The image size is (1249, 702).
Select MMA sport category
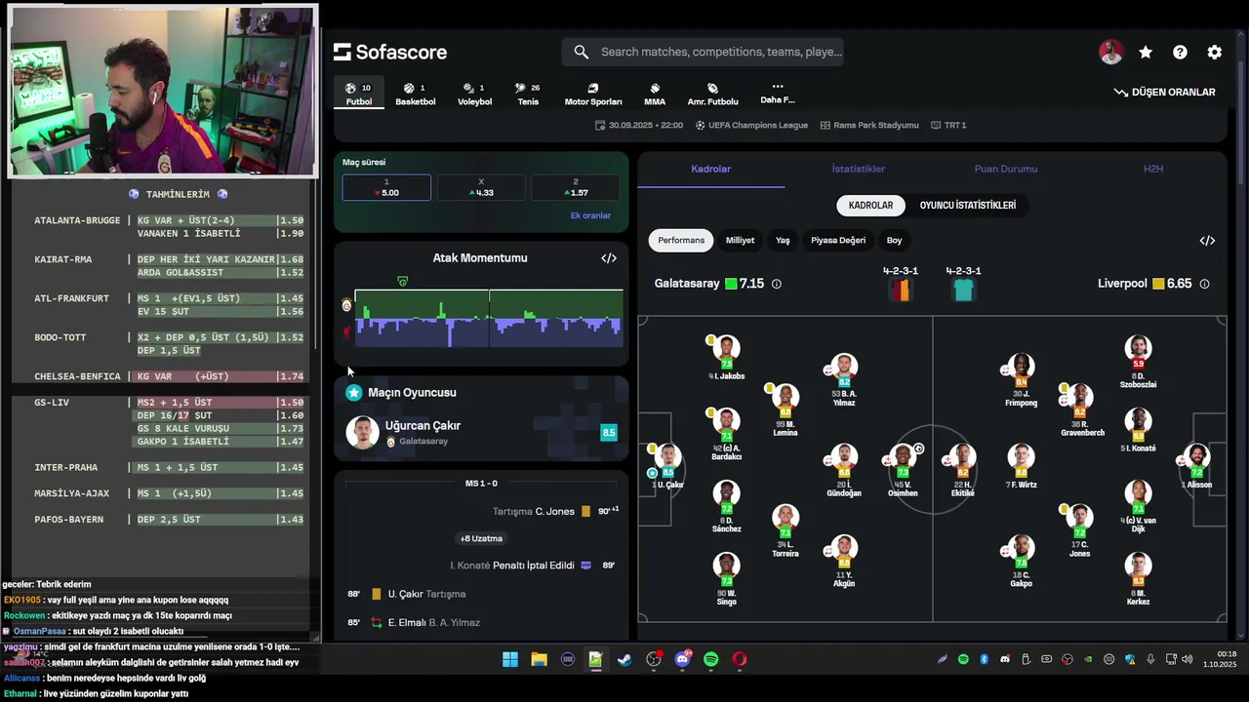tap(655, 95)
